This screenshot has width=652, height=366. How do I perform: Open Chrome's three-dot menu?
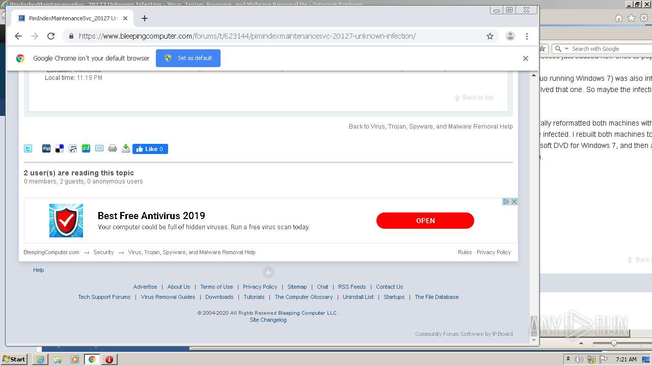click(x=527, y=36)
